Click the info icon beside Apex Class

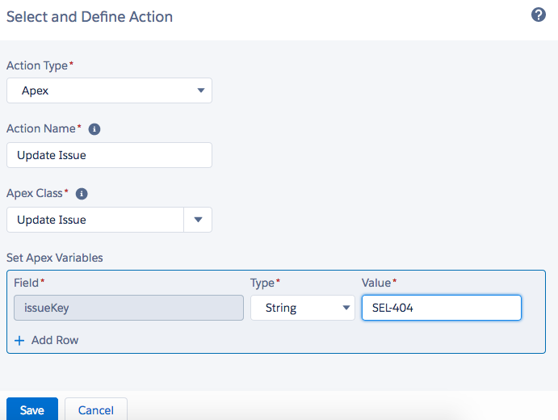click(x=81, y=194)
